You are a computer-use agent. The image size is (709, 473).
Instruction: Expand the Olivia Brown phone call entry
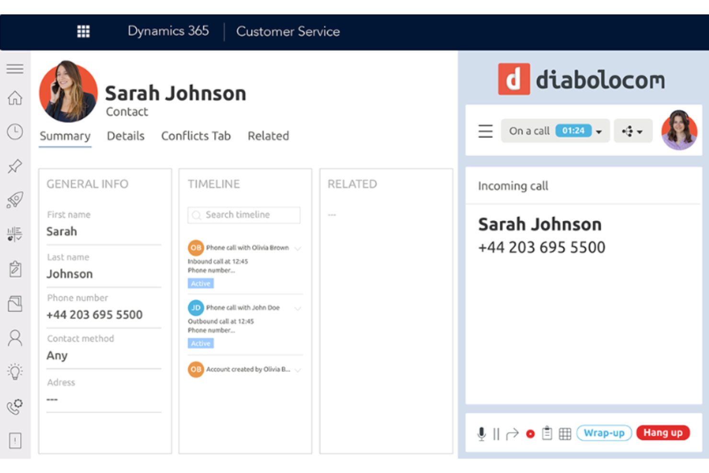tap(298, 248)
